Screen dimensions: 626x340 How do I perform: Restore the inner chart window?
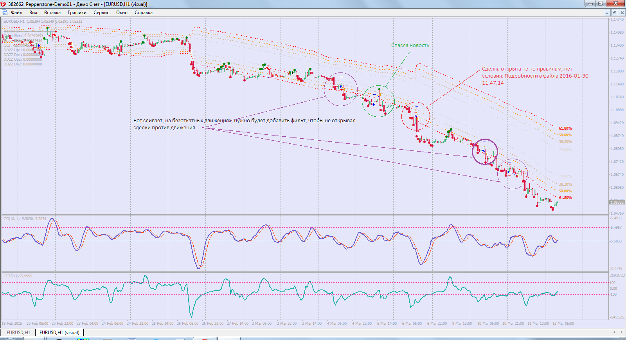[x=615, y=13]
